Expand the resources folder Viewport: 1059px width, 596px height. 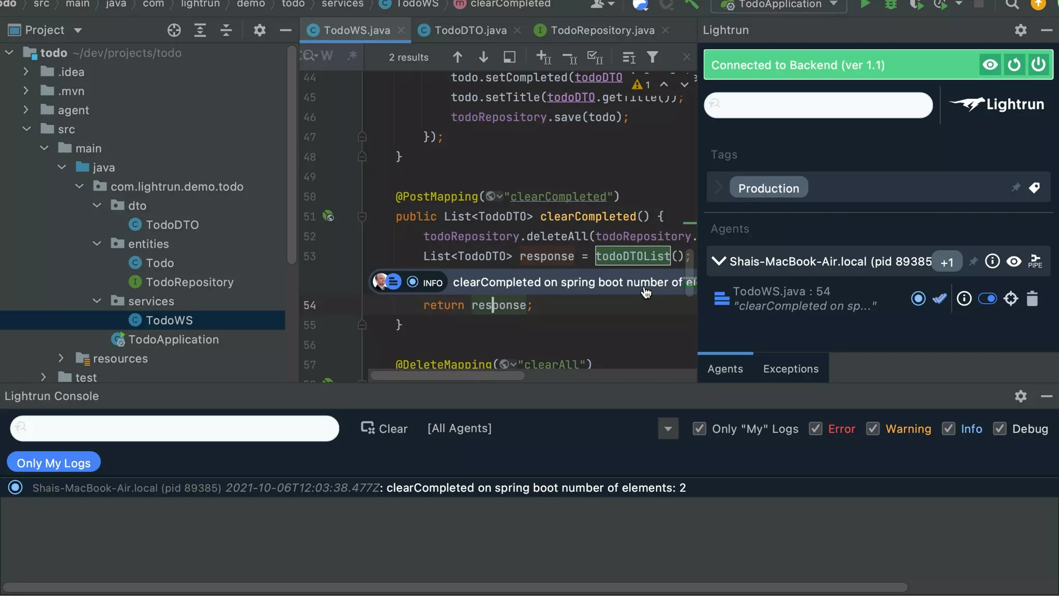pyautogui.click(x=60, y=359)
